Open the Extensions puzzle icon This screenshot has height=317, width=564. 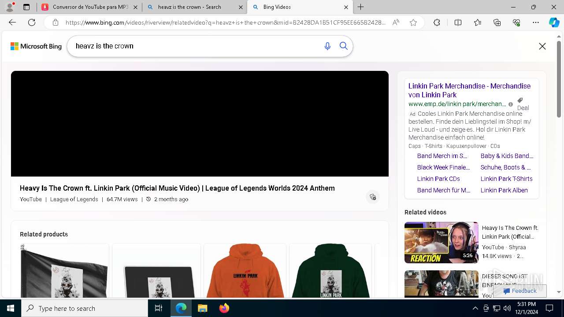click(437, 22)
